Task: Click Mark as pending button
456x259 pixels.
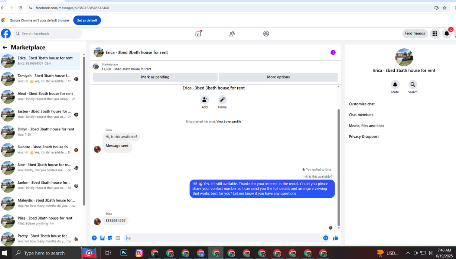Action: pyautogui.click(x=155, y=77)
